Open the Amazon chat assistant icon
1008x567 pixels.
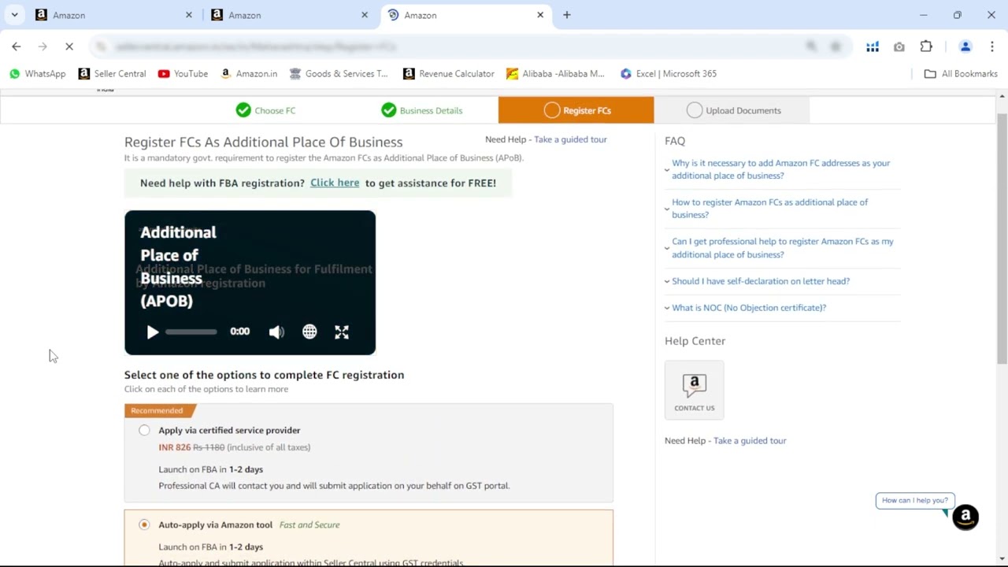[965, 517]
